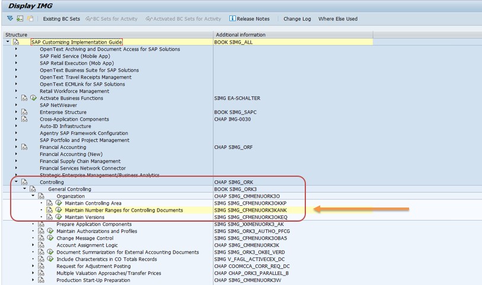Image resolution: width=482 pixels, height=285 pixels.
Task: Click the Additional information column header
Action: pos(293,35)
